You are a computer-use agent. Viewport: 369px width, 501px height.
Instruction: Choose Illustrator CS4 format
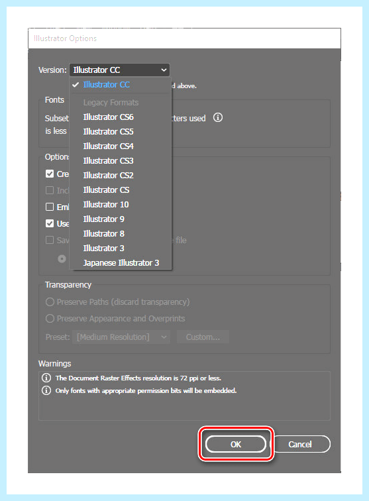[121, 146]
